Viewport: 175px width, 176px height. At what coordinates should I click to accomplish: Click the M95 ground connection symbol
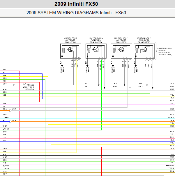coord(29,85)
